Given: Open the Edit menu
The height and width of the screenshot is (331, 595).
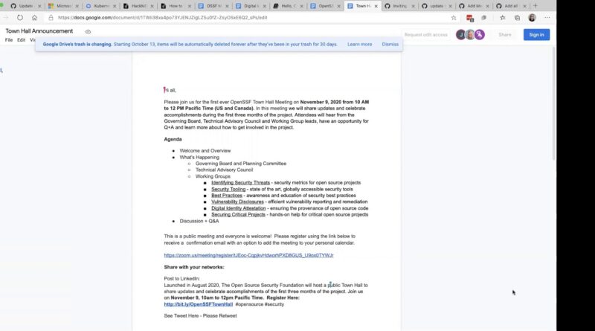Looking at the screenshot, I should (x=22, y=40).
